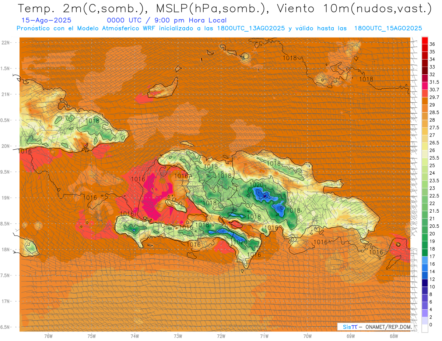Click the '31.5' value on the temperature legend
442x341 pixels.
click(x=434, y=82)
